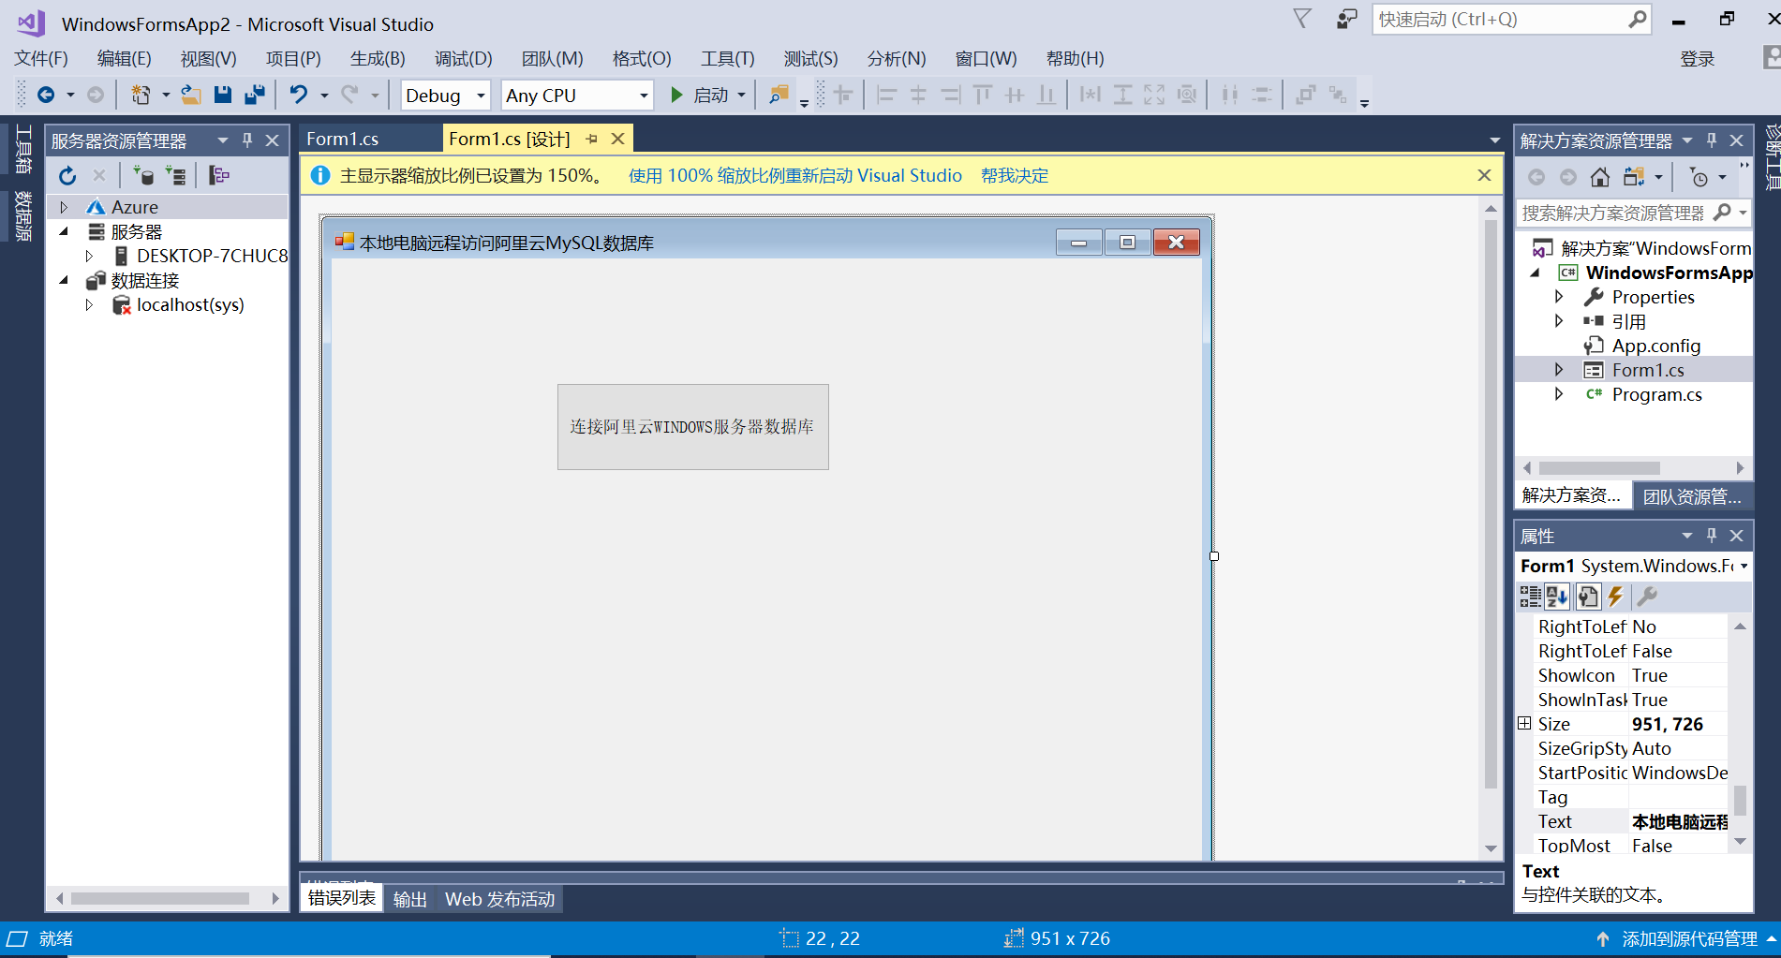This screenshot has width=1781, height=958.
Task: Click the account picture icon beside 登录
Action: pyautogui.click(x=1771, y=58)
